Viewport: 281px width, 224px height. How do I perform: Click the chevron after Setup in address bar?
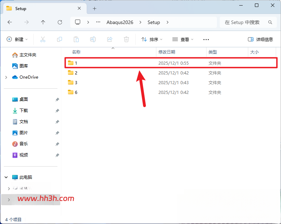coord(167,22)
